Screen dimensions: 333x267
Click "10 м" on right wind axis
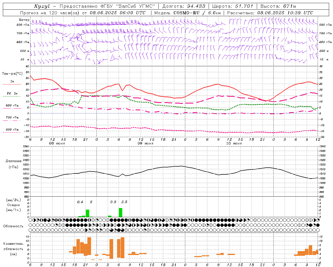tap(324, 59)
